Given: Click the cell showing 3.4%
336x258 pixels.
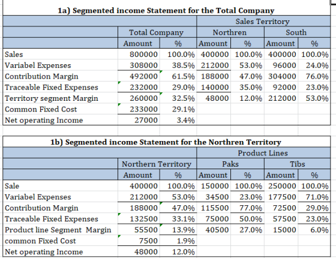Looking at the screenshot, I should [x=178, y=120].
